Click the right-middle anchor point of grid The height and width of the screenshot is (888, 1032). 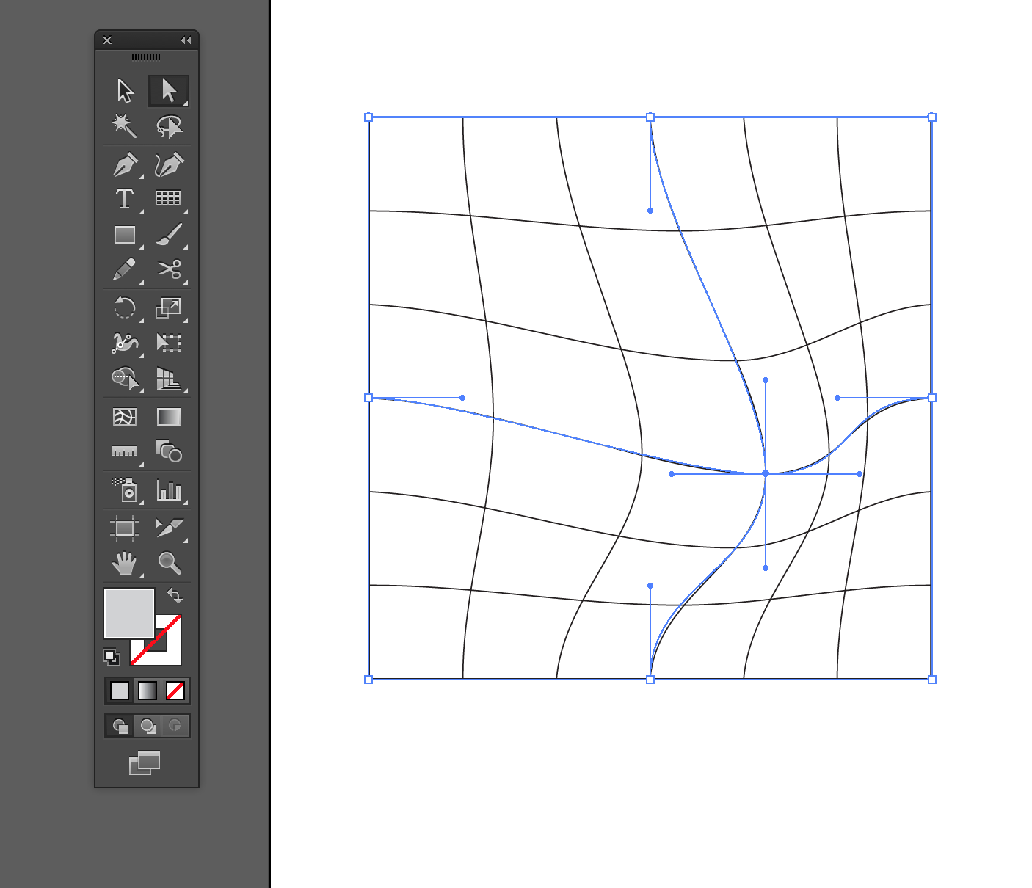[x=932, y=398]
